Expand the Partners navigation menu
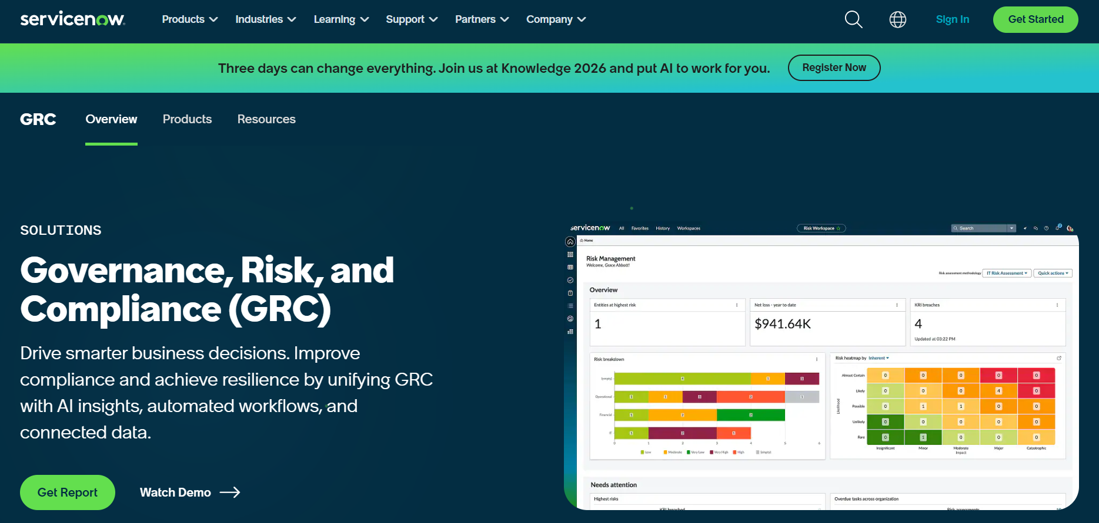1099x523 pixels. (482, 19)
